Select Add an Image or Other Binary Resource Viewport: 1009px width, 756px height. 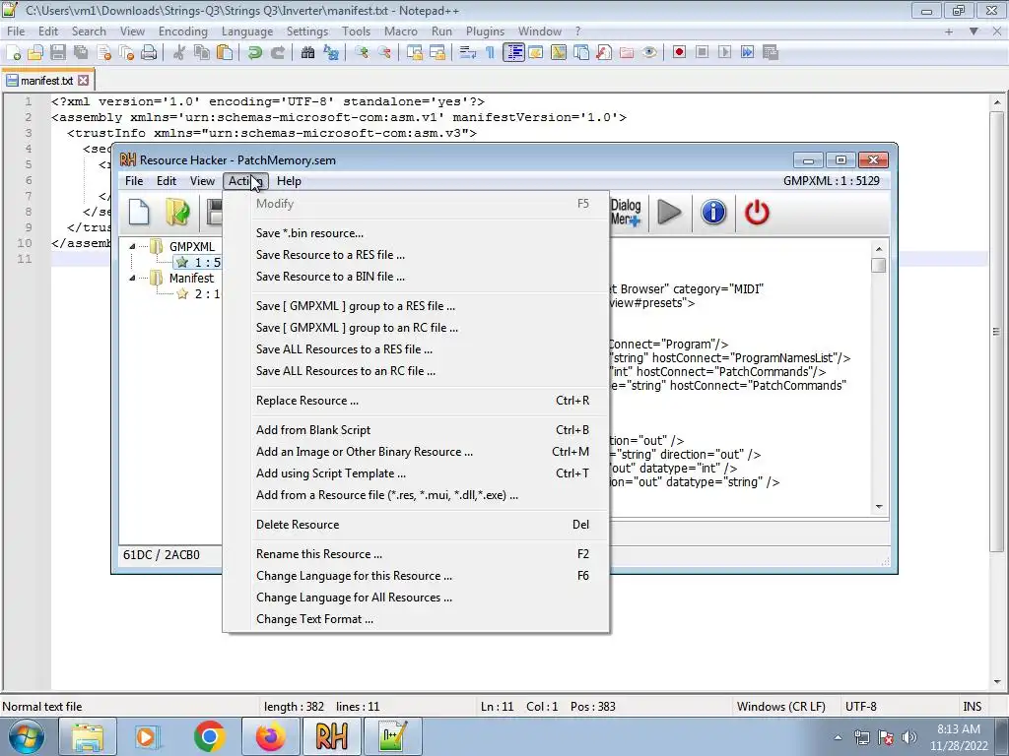click(x=417, y=452)
